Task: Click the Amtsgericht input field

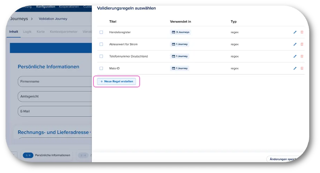Action: tap(55, 96)
